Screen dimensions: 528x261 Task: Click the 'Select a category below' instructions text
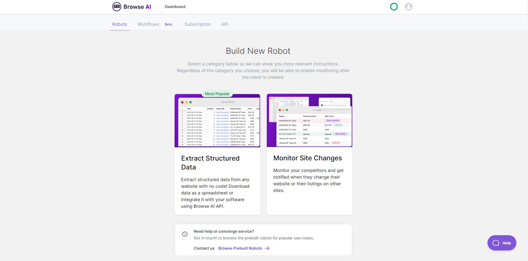(263, 71)
